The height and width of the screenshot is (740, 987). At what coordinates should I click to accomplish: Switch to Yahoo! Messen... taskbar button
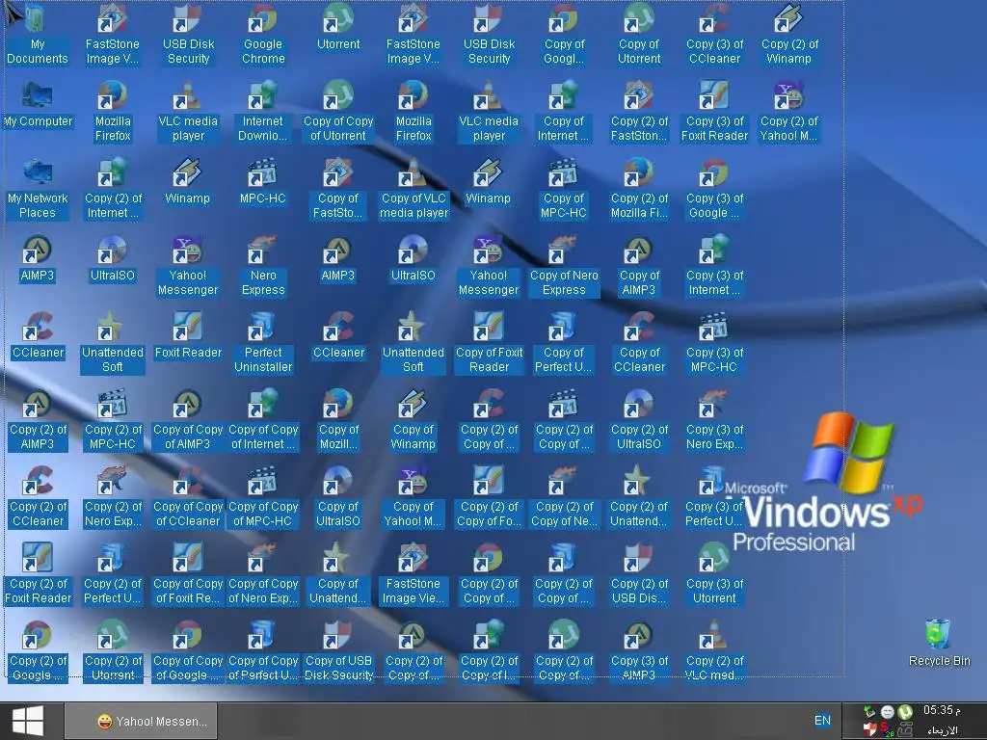[x=141, y=721]
